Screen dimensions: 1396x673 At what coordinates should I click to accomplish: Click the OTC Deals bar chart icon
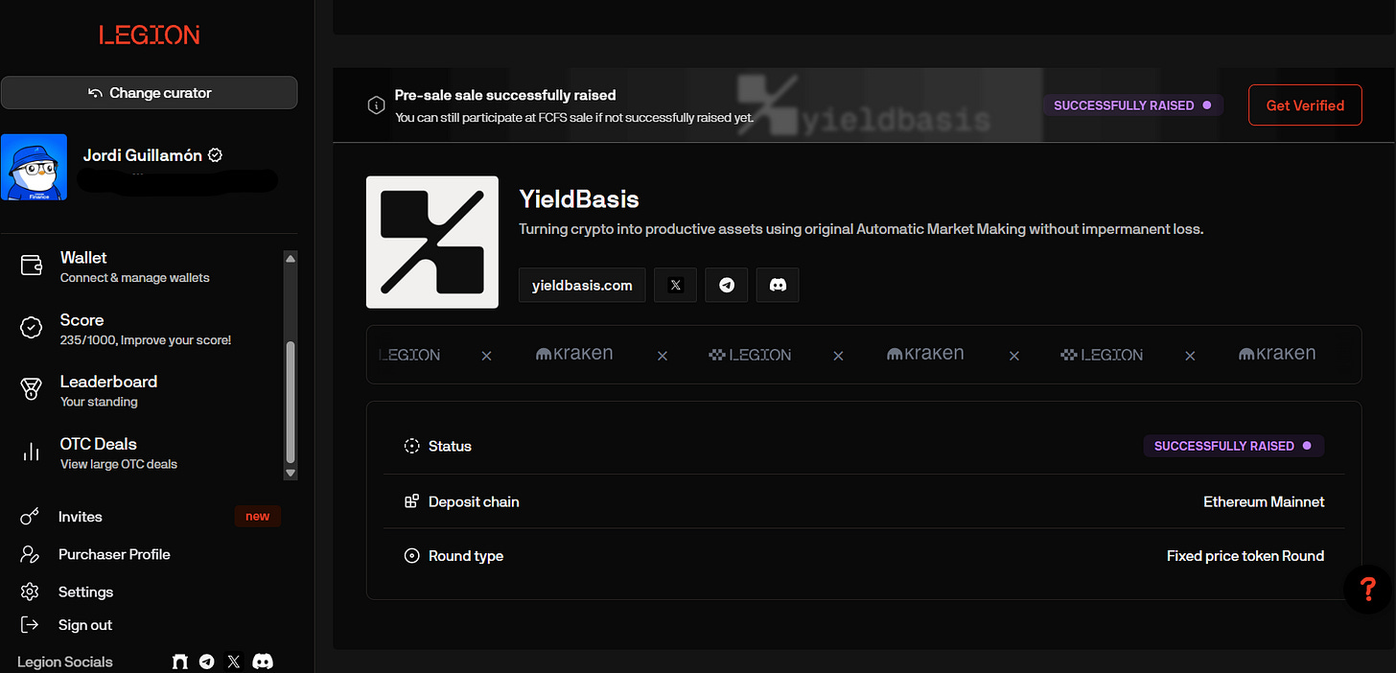[x=31, y=453]
